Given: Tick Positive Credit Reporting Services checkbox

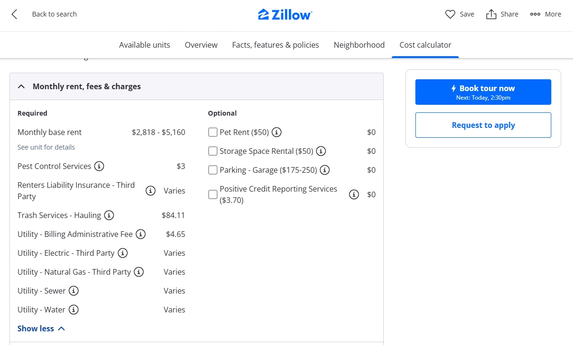Looking at the screenshot, I should (x=213, y=194).
